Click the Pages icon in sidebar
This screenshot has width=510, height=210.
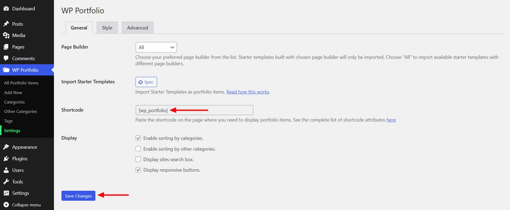[x=6, y=47]
